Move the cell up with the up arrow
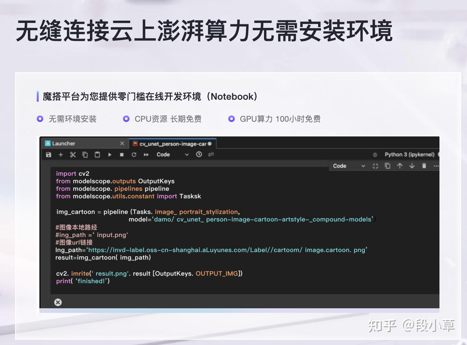 pyautogui.click(x=400, y=166)
